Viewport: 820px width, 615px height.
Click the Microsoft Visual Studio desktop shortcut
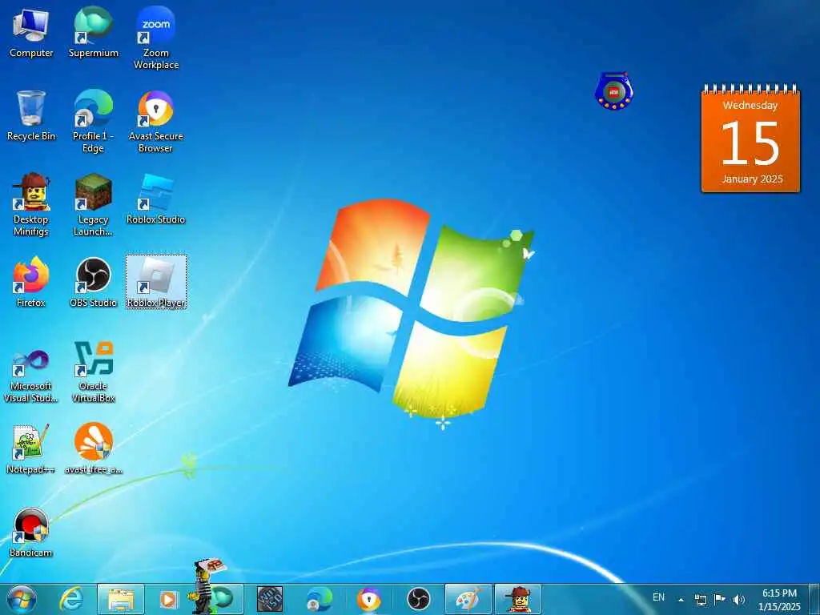click(31, 372)
